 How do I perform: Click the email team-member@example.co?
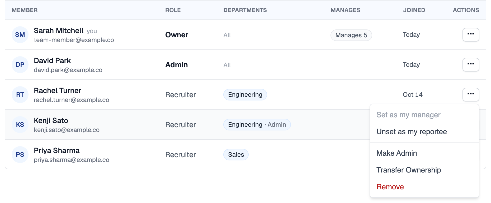74,40
